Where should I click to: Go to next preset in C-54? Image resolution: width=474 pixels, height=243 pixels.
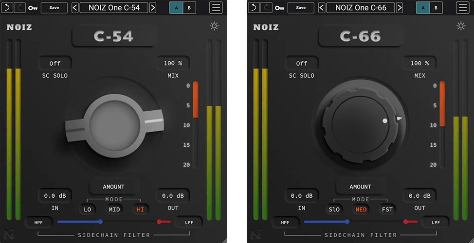click(x=153, y=8)
